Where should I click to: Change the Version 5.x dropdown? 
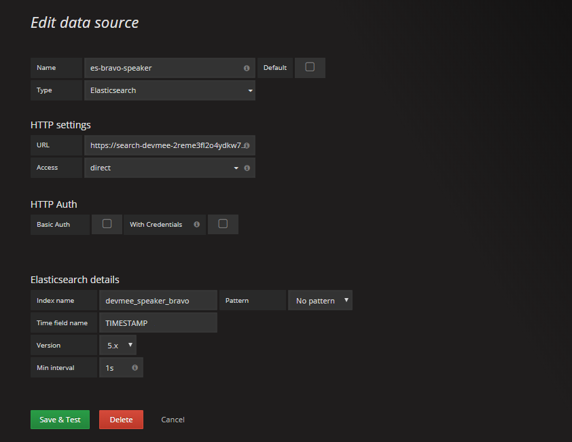click(118, 345)
